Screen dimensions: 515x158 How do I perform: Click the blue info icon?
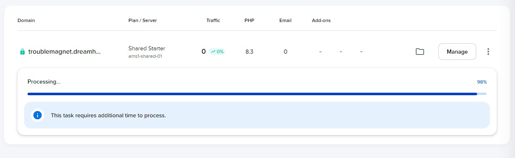coord(38,115)
